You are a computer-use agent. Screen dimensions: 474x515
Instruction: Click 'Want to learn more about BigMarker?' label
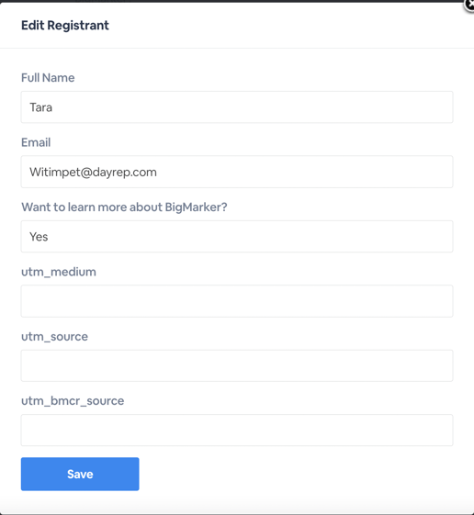pyautogui.click(x=124, y=207)
